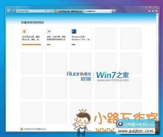Click the browser Forward arrow button
Image resolution: width=163 pixels, height=137 pixels.
point(14,11)
